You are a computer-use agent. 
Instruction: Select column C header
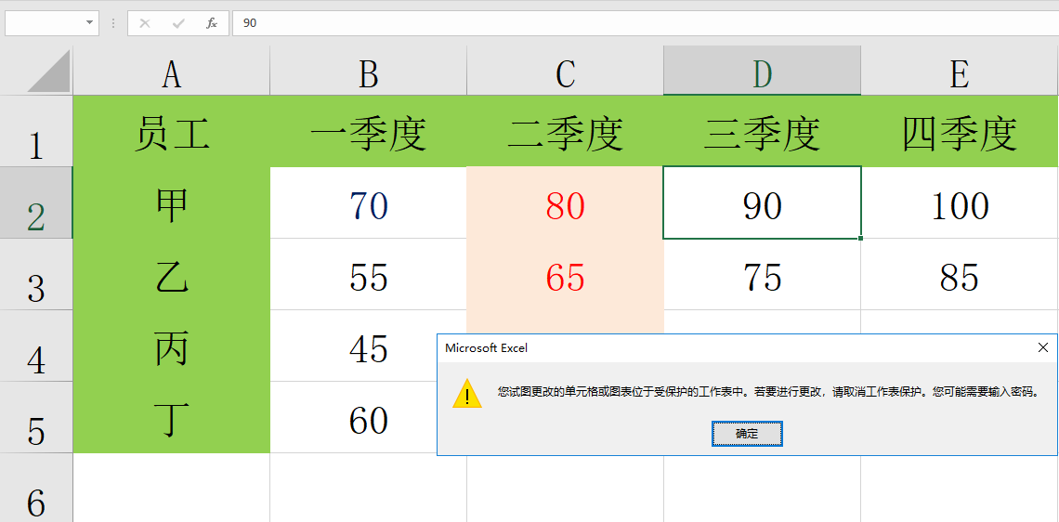565,71
